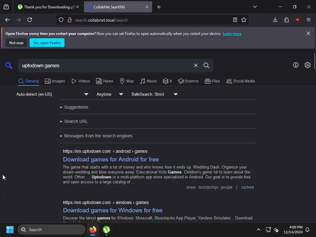Switch to Images search category
Image resolution: width=316 pixels, height=237 pixels.
click(x=55, y=81)
